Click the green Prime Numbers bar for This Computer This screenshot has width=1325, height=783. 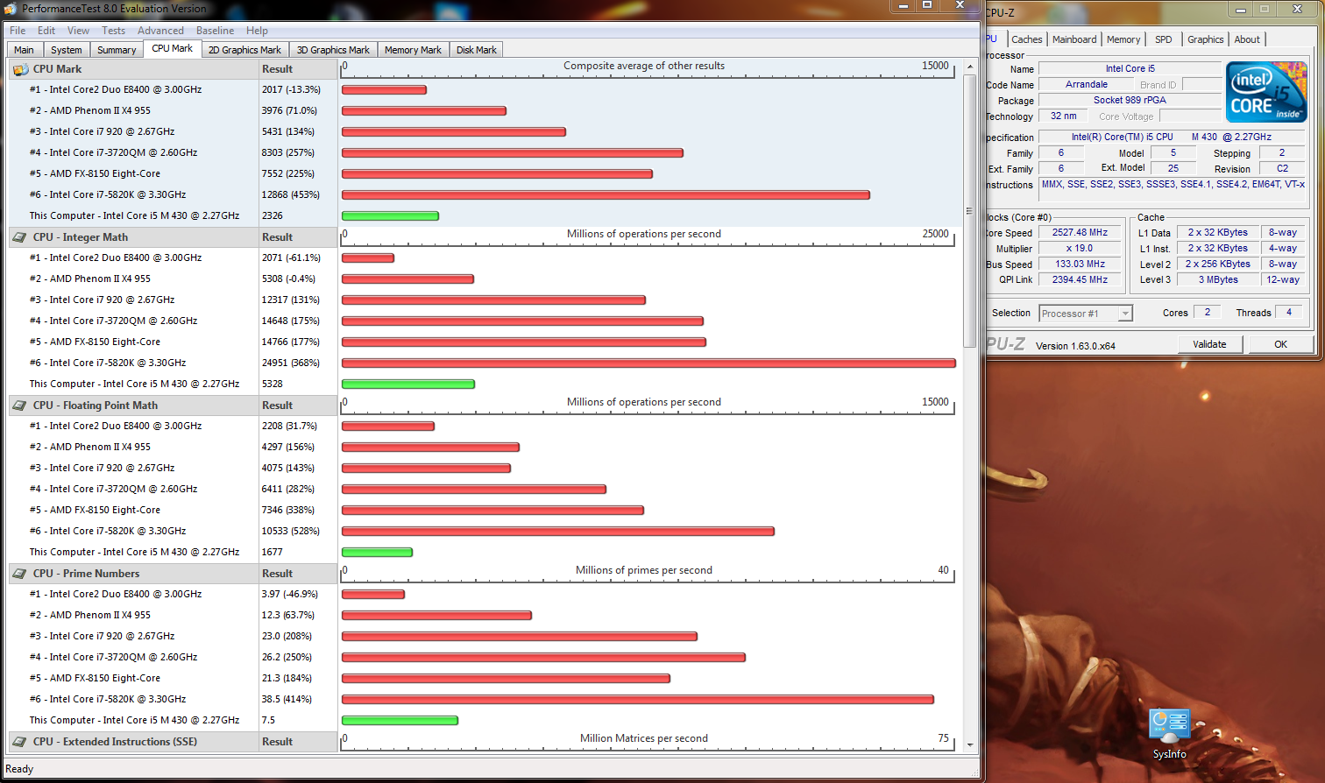coord(400,720)
